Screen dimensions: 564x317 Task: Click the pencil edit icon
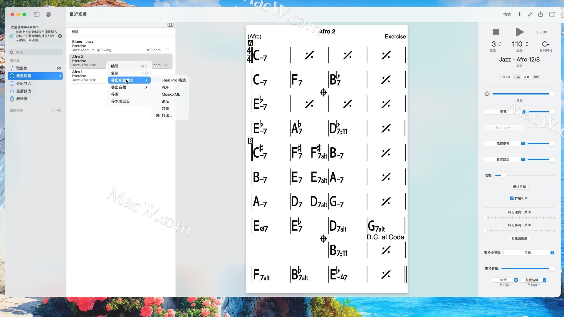coord(530,14)
